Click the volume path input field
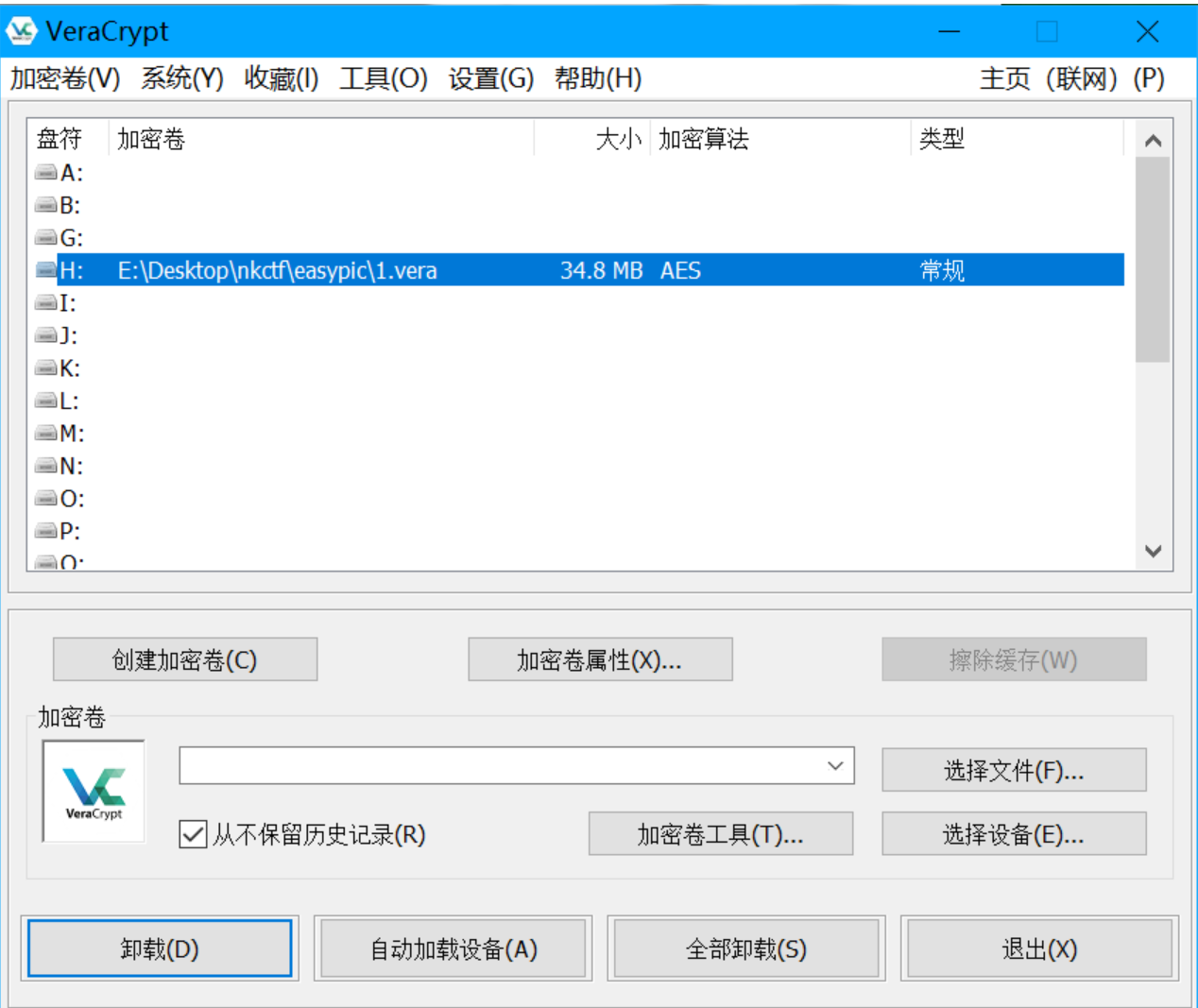Screen dimensions: 1198x1008 tap(516, 766)
